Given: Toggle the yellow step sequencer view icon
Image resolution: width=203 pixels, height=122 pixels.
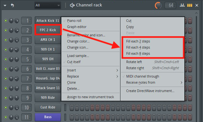Looking at the screenshot, I should [190, 5].
